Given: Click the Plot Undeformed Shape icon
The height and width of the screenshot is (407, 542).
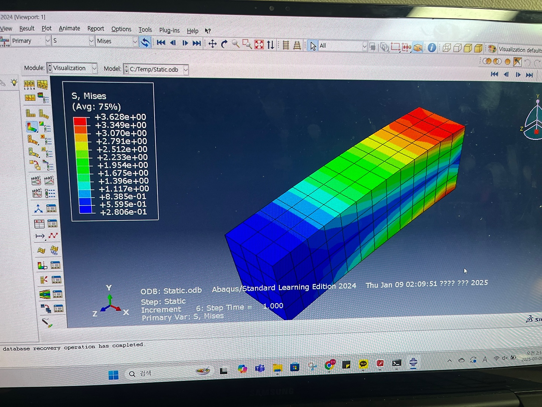Looking at the screenshot, I should pos(30,113).
